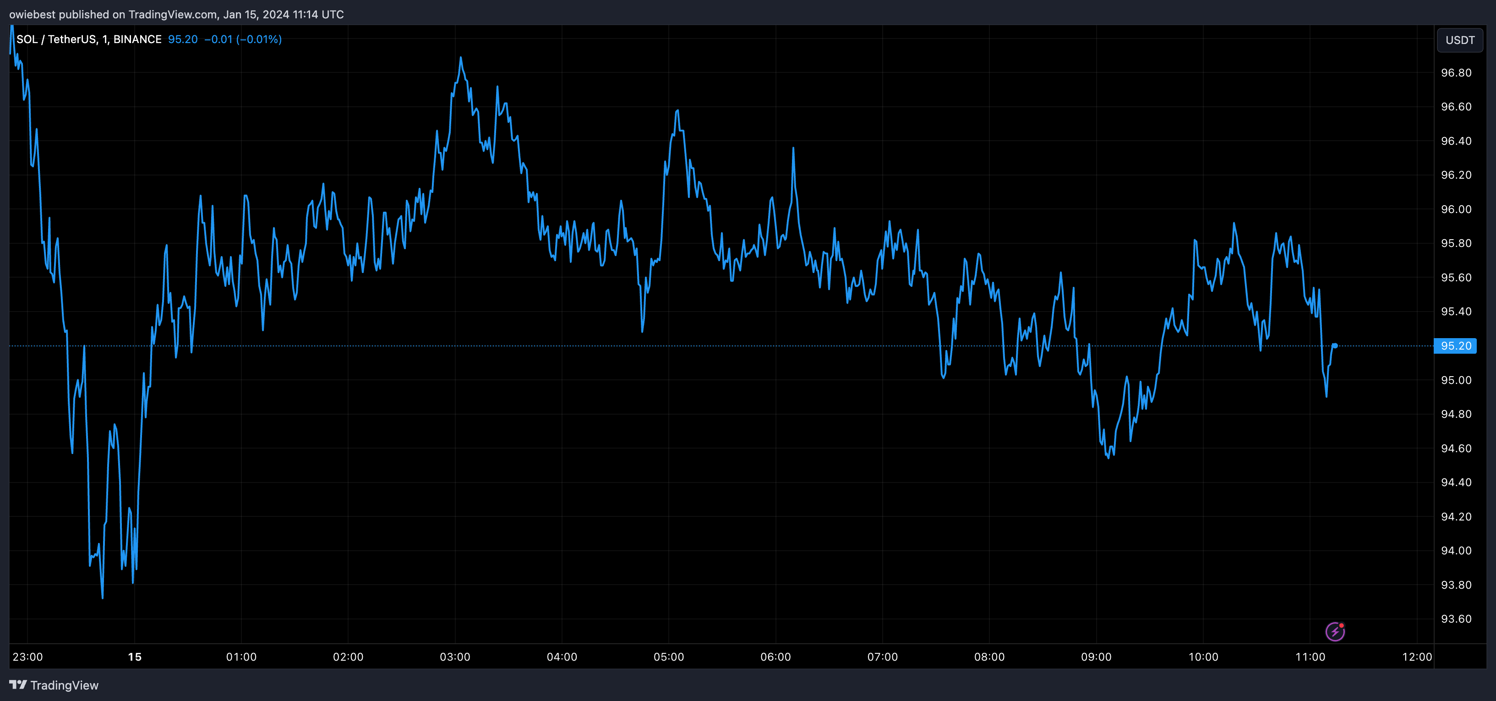Click the 12:00 time axis label
Image resolution: width=1496 pixels, height=701 pixels.
[1418, 657]
